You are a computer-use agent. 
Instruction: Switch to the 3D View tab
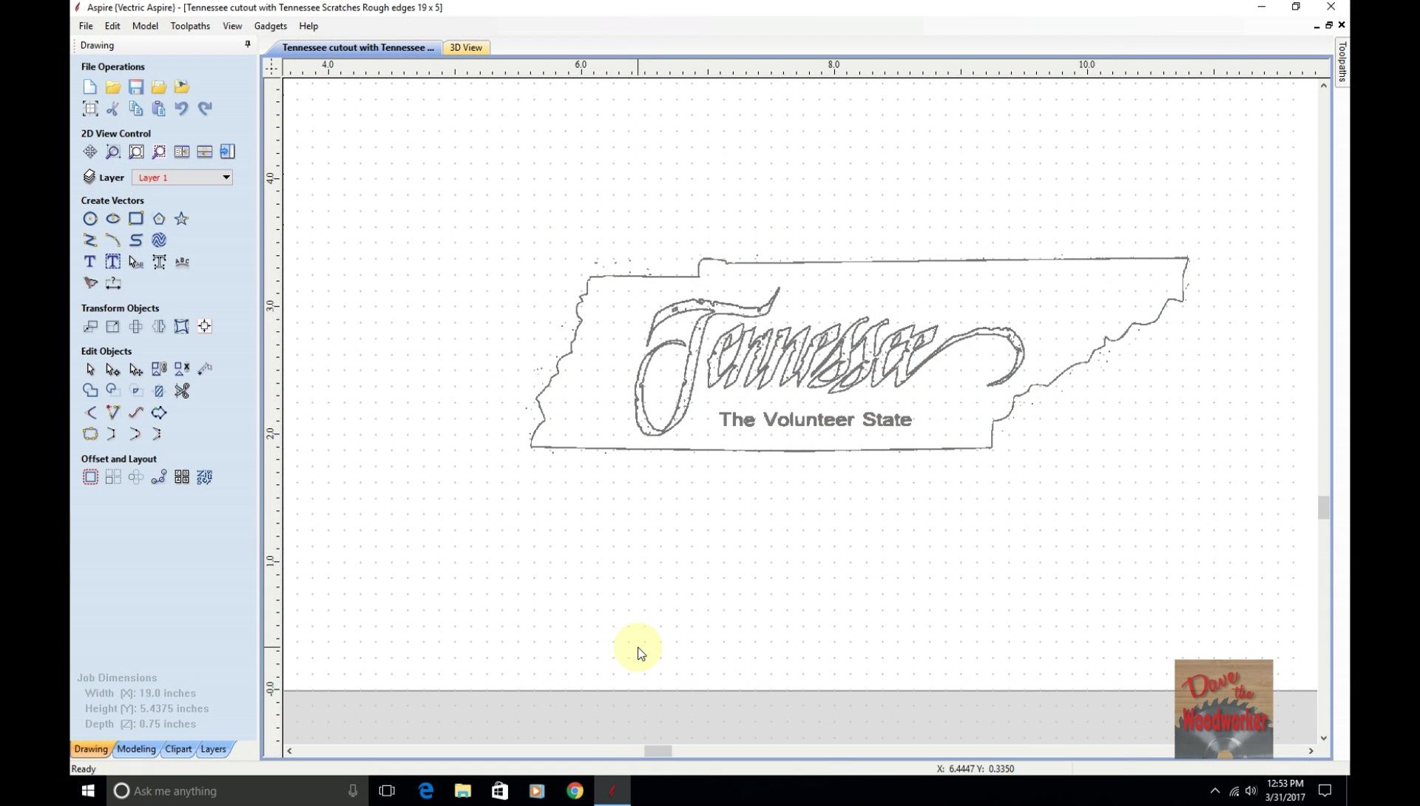coord(466,47)
